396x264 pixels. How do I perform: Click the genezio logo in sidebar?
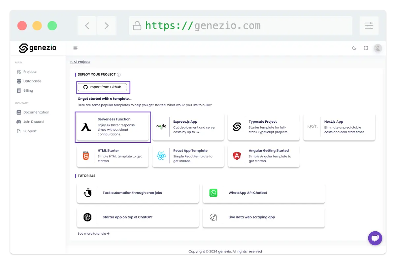37,48
